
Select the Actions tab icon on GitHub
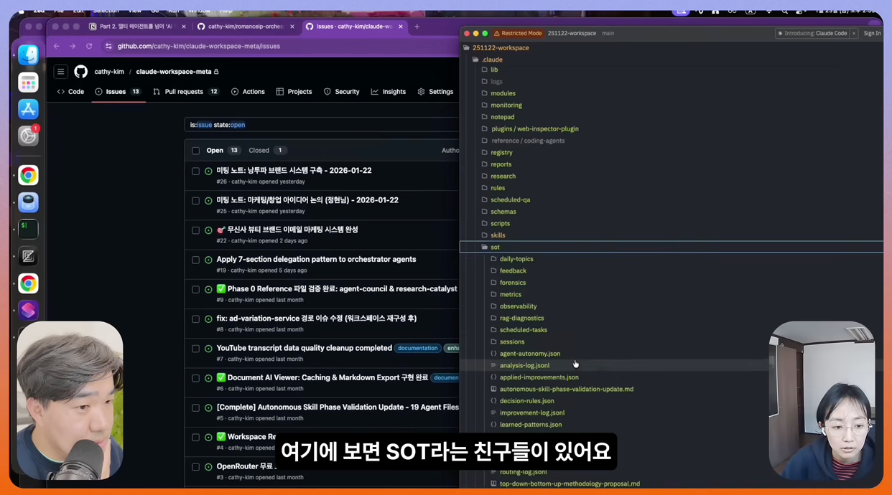[x=235, y=91]
